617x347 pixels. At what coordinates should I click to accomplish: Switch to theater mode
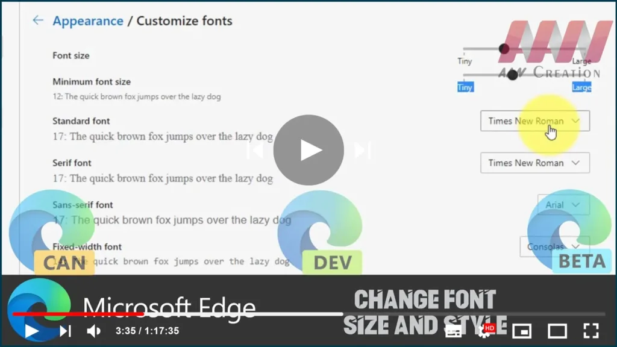[557, 331]
